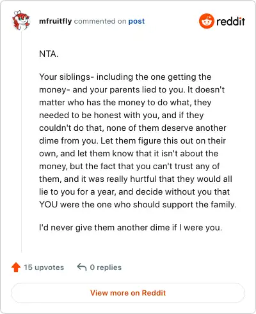This screenshot has height=314, width=256.
Task: Select the "0 replies" label
Action: [x=106, y=267]
